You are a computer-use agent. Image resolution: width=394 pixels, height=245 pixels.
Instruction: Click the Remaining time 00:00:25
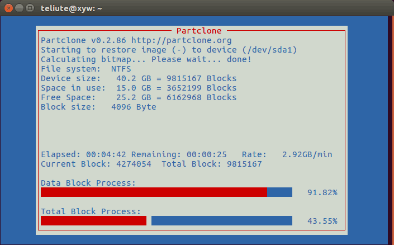click(207, 154)
